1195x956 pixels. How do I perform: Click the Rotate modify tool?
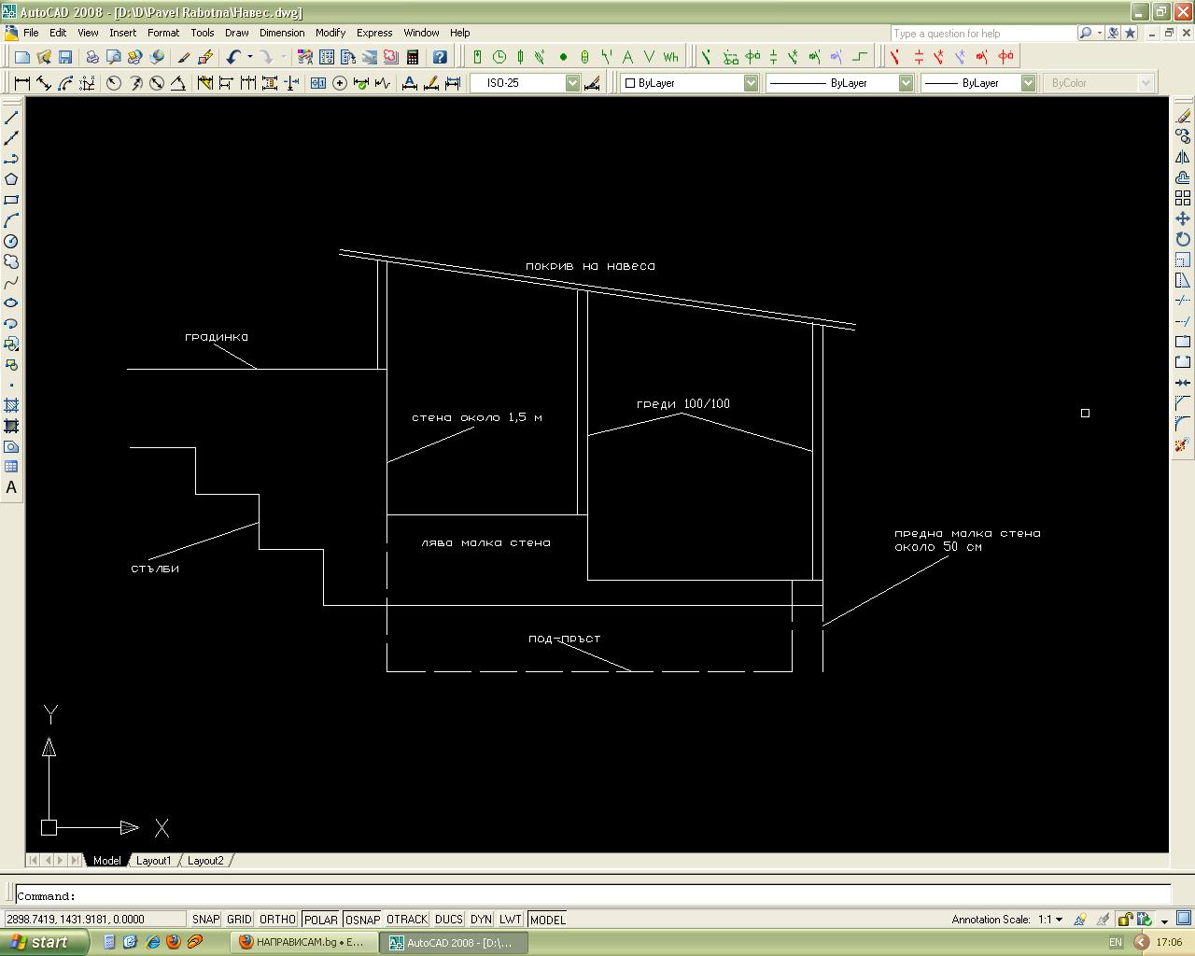coord(1183,239)
